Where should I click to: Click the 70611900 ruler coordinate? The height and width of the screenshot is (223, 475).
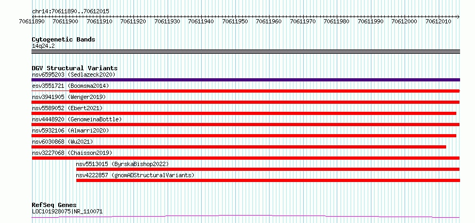[x=65, y=21]
